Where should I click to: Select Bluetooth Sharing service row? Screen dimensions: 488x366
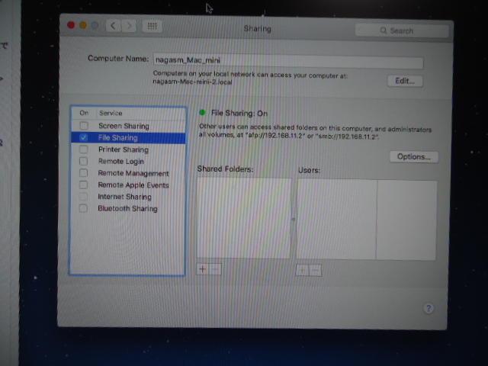tap(128, 208)
